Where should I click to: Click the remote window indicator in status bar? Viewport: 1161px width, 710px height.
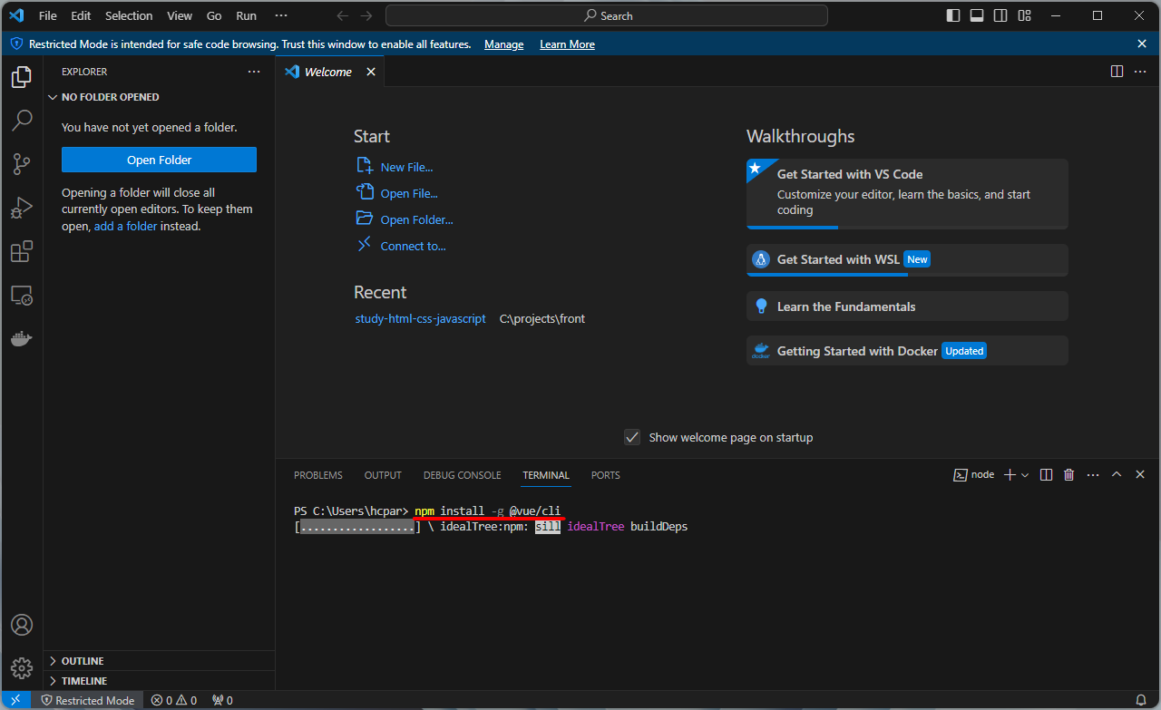coord(15,700)
